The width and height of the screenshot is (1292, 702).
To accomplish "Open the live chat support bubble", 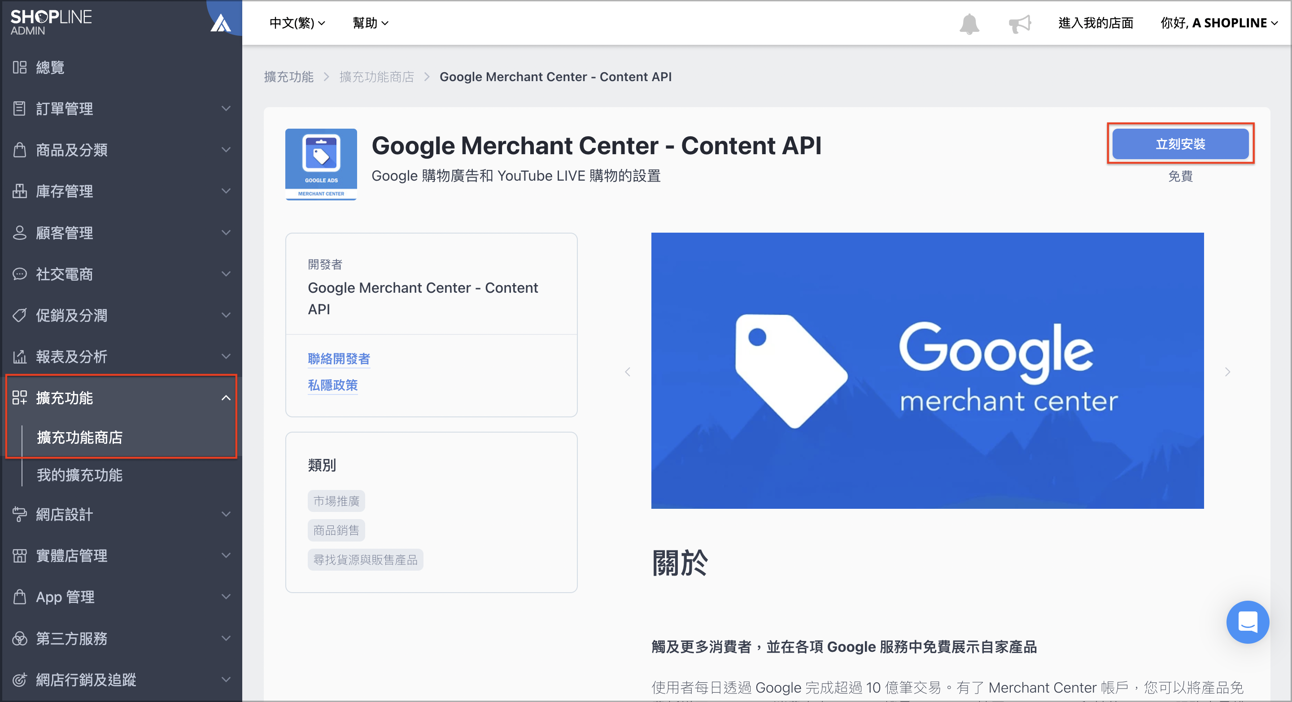I will click(x=1247, y=622).
